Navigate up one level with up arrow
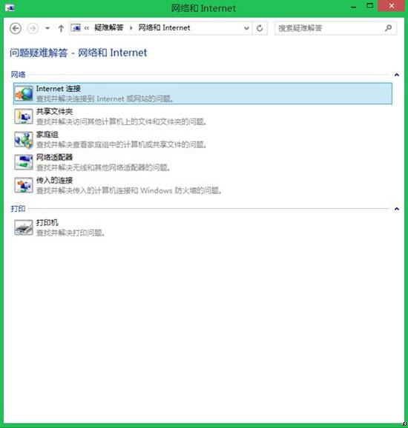 coord(61,28)
